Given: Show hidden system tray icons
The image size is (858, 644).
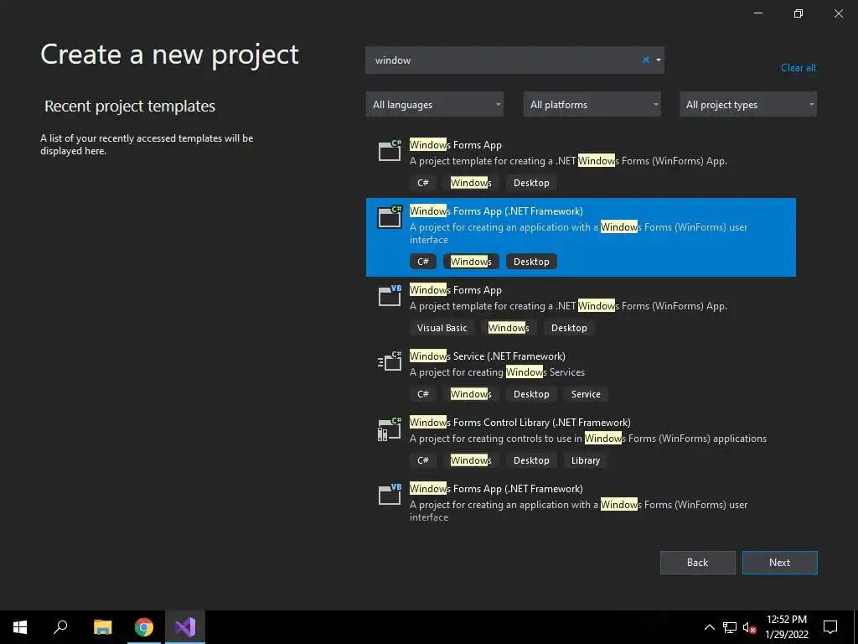Looking at the screenshot, I should pos(709,627).
